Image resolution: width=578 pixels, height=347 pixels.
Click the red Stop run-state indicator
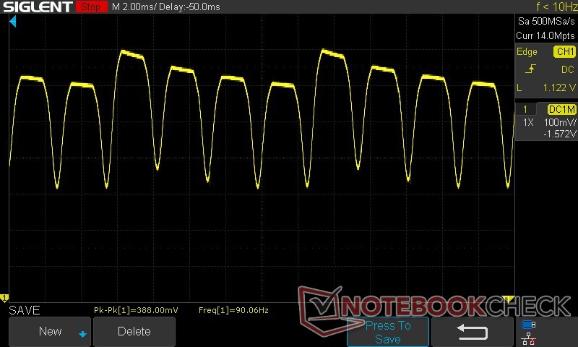pos(92,7)
